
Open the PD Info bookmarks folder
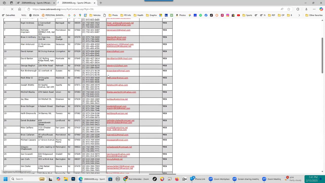click(x=126, y=15)
